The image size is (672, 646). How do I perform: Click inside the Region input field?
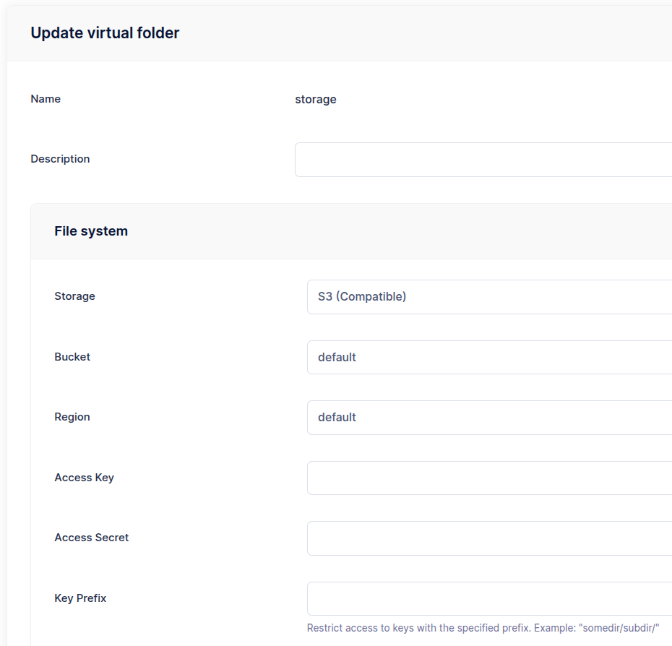489,418
